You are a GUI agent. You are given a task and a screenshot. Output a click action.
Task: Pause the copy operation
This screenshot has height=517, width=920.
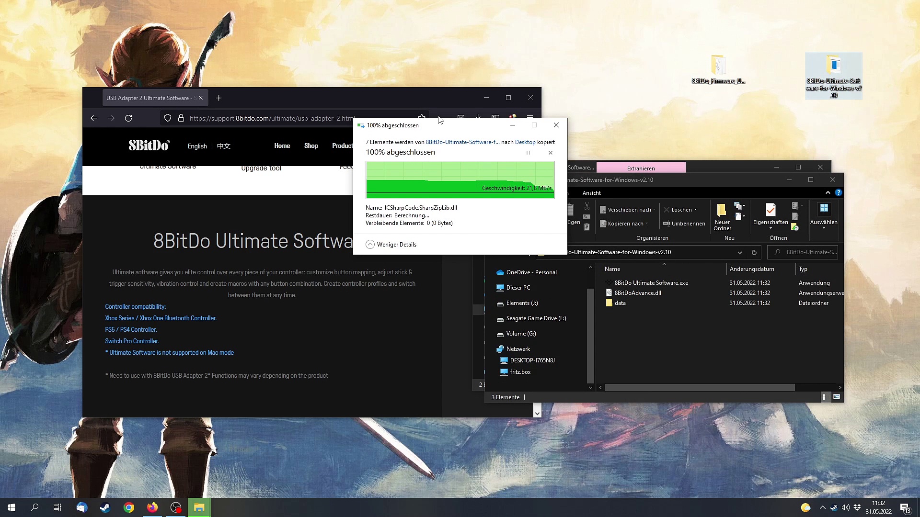point(528,153)
